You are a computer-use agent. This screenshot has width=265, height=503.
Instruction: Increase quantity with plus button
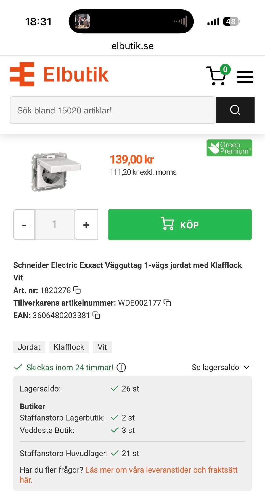click(x=86, y=225)
